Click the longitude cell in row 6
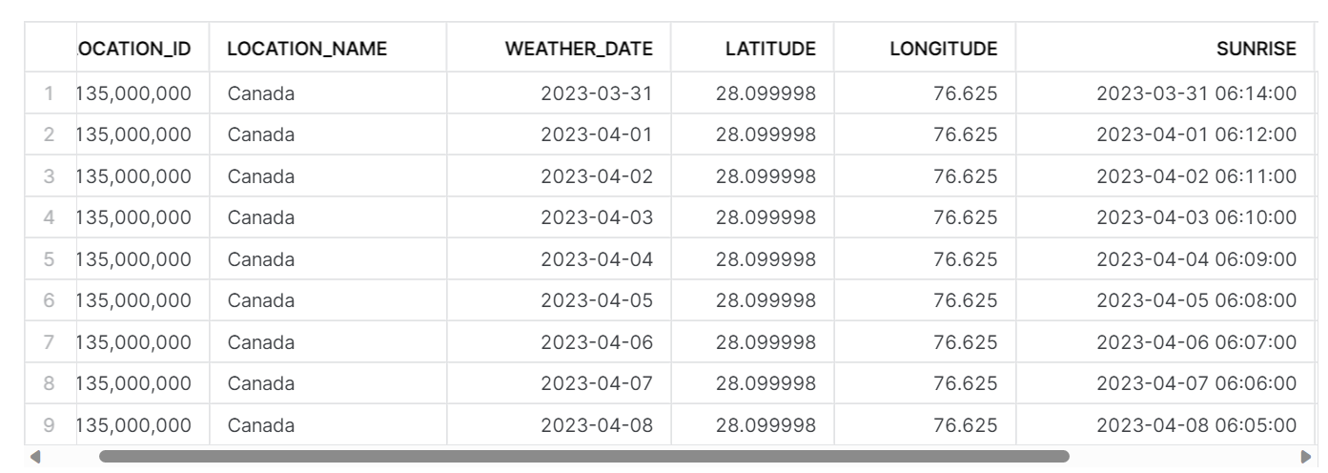Image resolution: width=1328 pixels, height=473 pixels. click(x=966, y=300)
